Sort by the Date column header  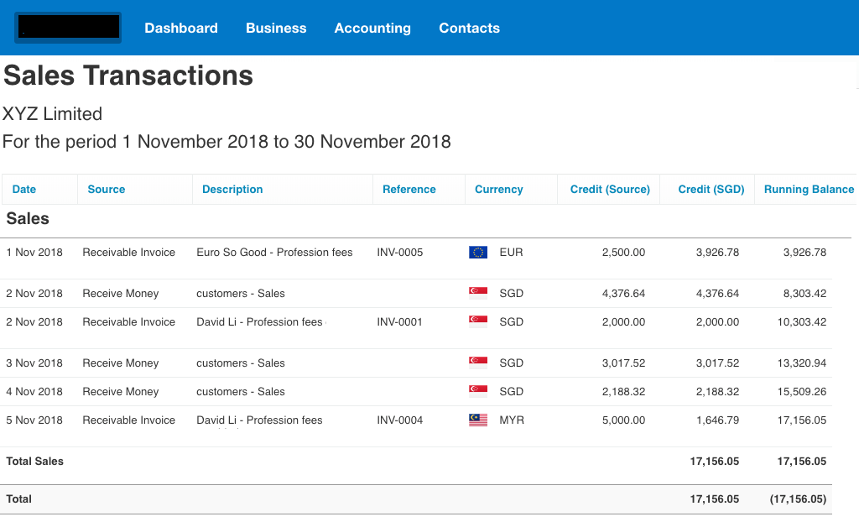[x=24, y=189]
